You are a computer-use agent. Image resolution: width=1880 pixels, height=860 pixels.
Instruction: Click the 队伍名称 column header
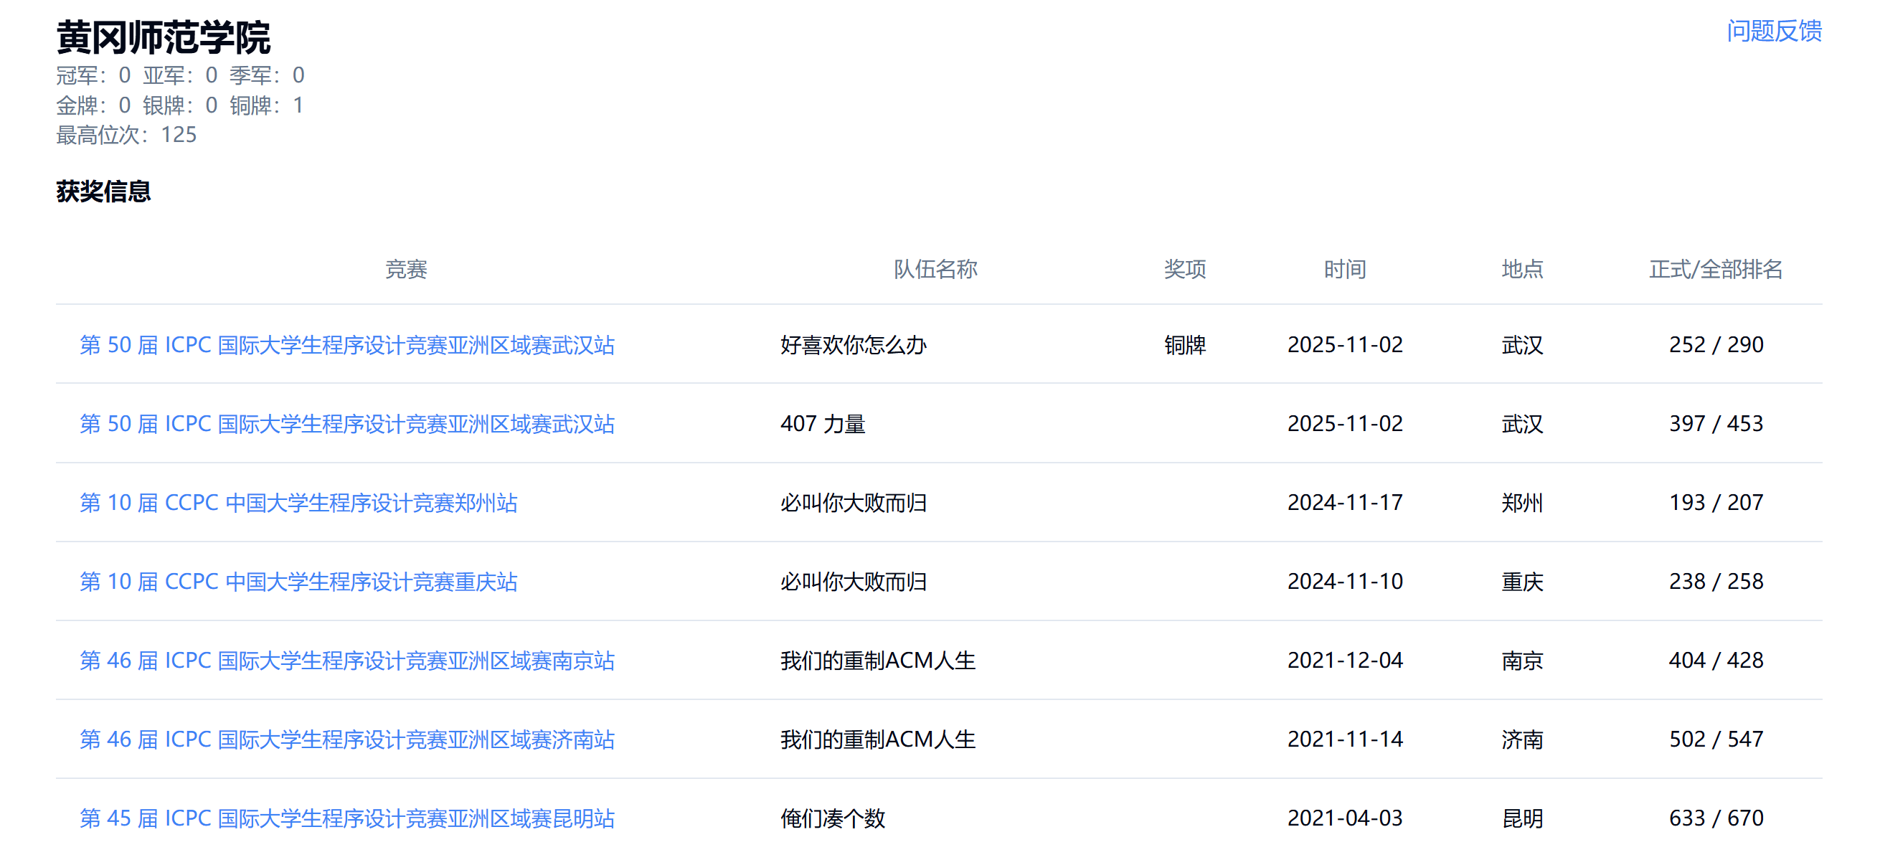[x=935, y=270]
